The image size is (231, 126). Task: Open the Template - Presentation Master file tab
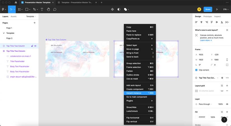[x=77, y=3]
